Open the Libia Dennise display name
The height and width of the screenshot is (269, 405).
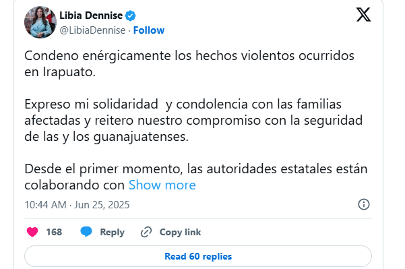pyautogui.click(x=91, y=16)
